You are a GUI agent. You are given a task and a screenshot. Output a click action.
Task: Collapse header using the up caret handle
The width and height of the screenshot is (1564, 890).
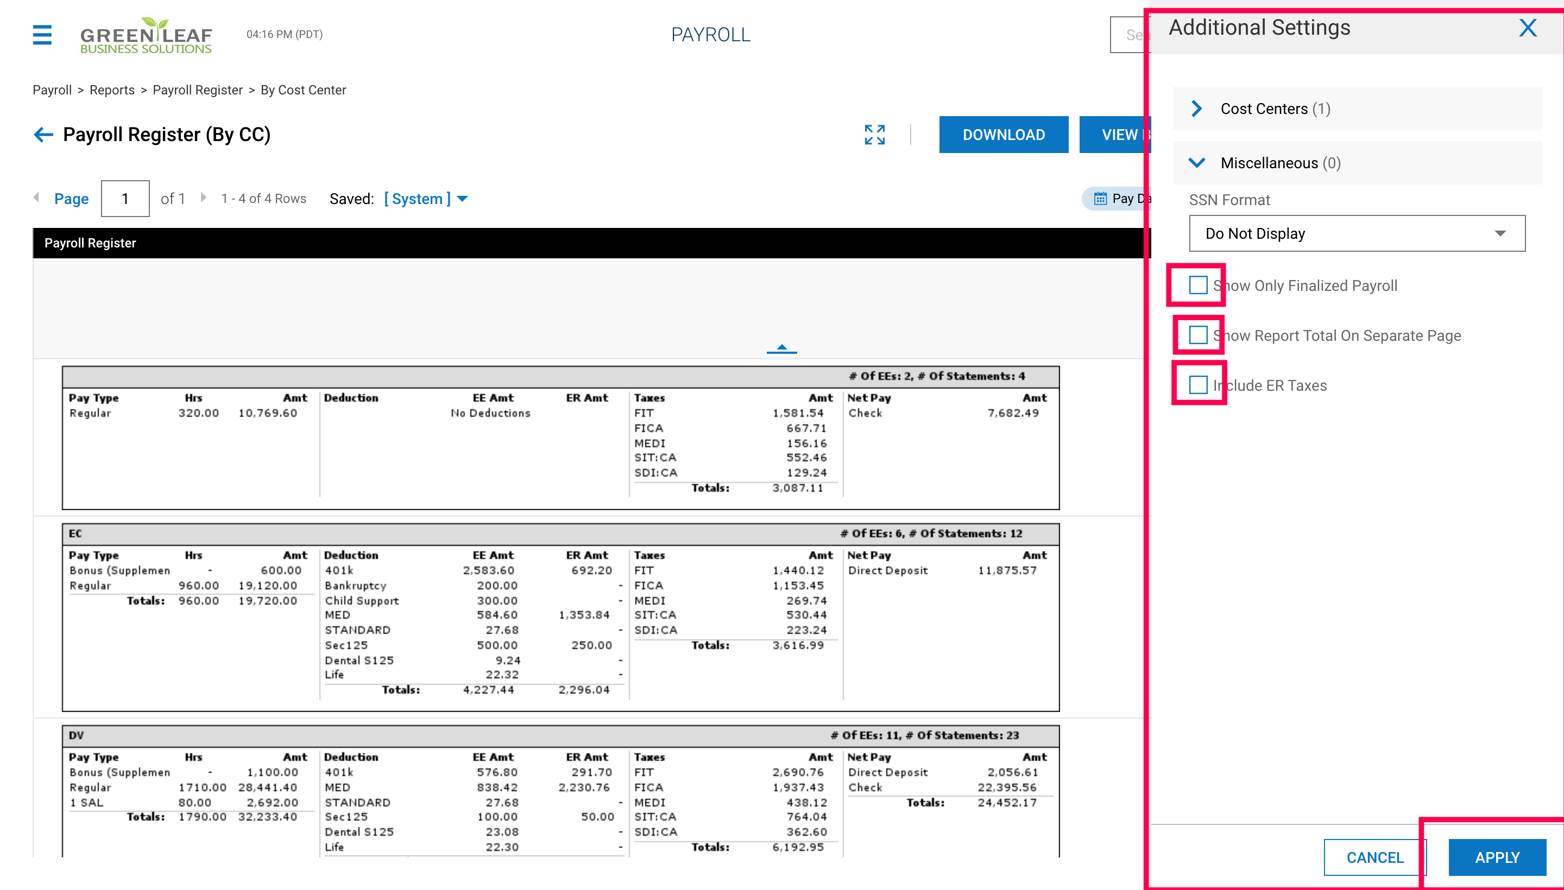781,348
